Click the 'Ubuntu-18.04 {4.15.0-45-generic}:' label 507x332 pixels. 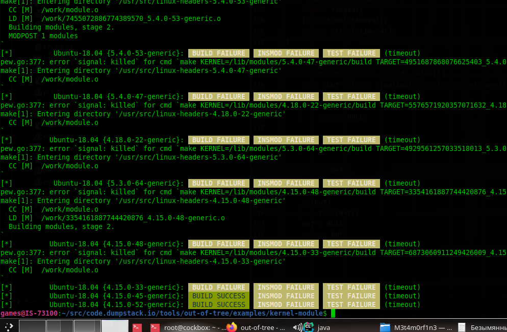[x=116, y=296]
